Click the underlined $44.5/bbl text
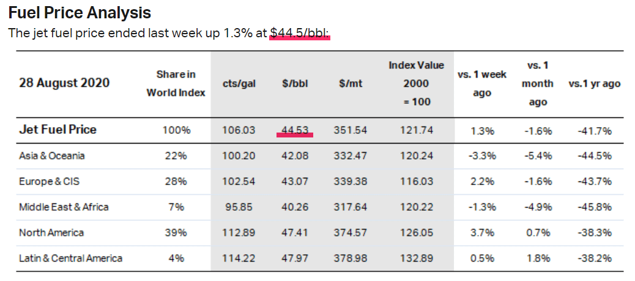 click(x=299, y=32)
